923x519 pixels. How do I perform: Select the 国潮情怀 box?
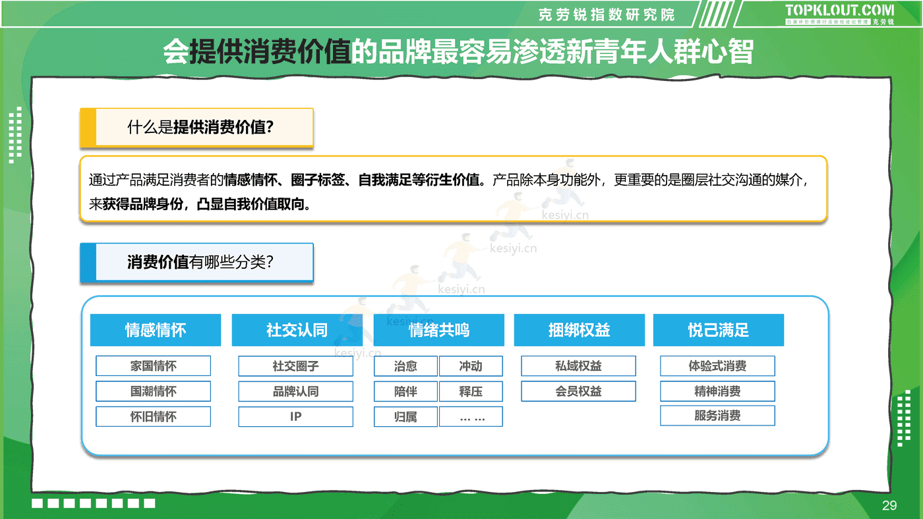coord(154,391)
